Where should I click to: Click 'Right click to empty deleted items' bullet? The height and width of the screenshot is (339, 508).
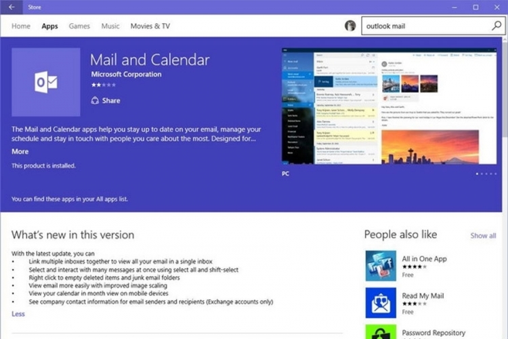(104, 278)
